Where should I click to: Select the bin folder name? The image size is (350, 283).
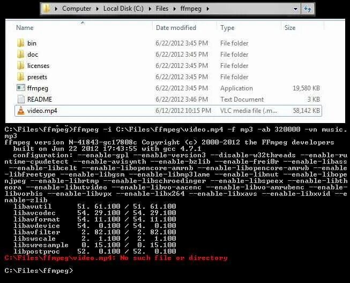click(32, 43)
